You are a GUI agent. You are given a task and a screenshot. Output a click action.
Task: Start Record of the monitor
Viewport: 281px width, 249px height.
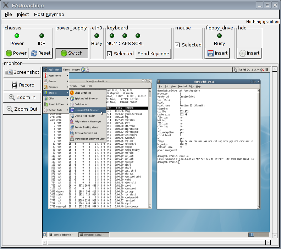(22, 85)
